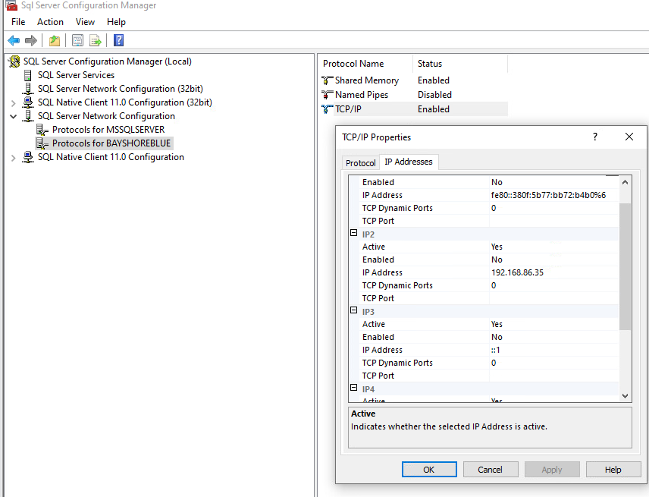This screenshot has height=497, width=649.
Task: Click the IP3 TCP Dynamic Ports value 0
Action: [x=494, y=363]
